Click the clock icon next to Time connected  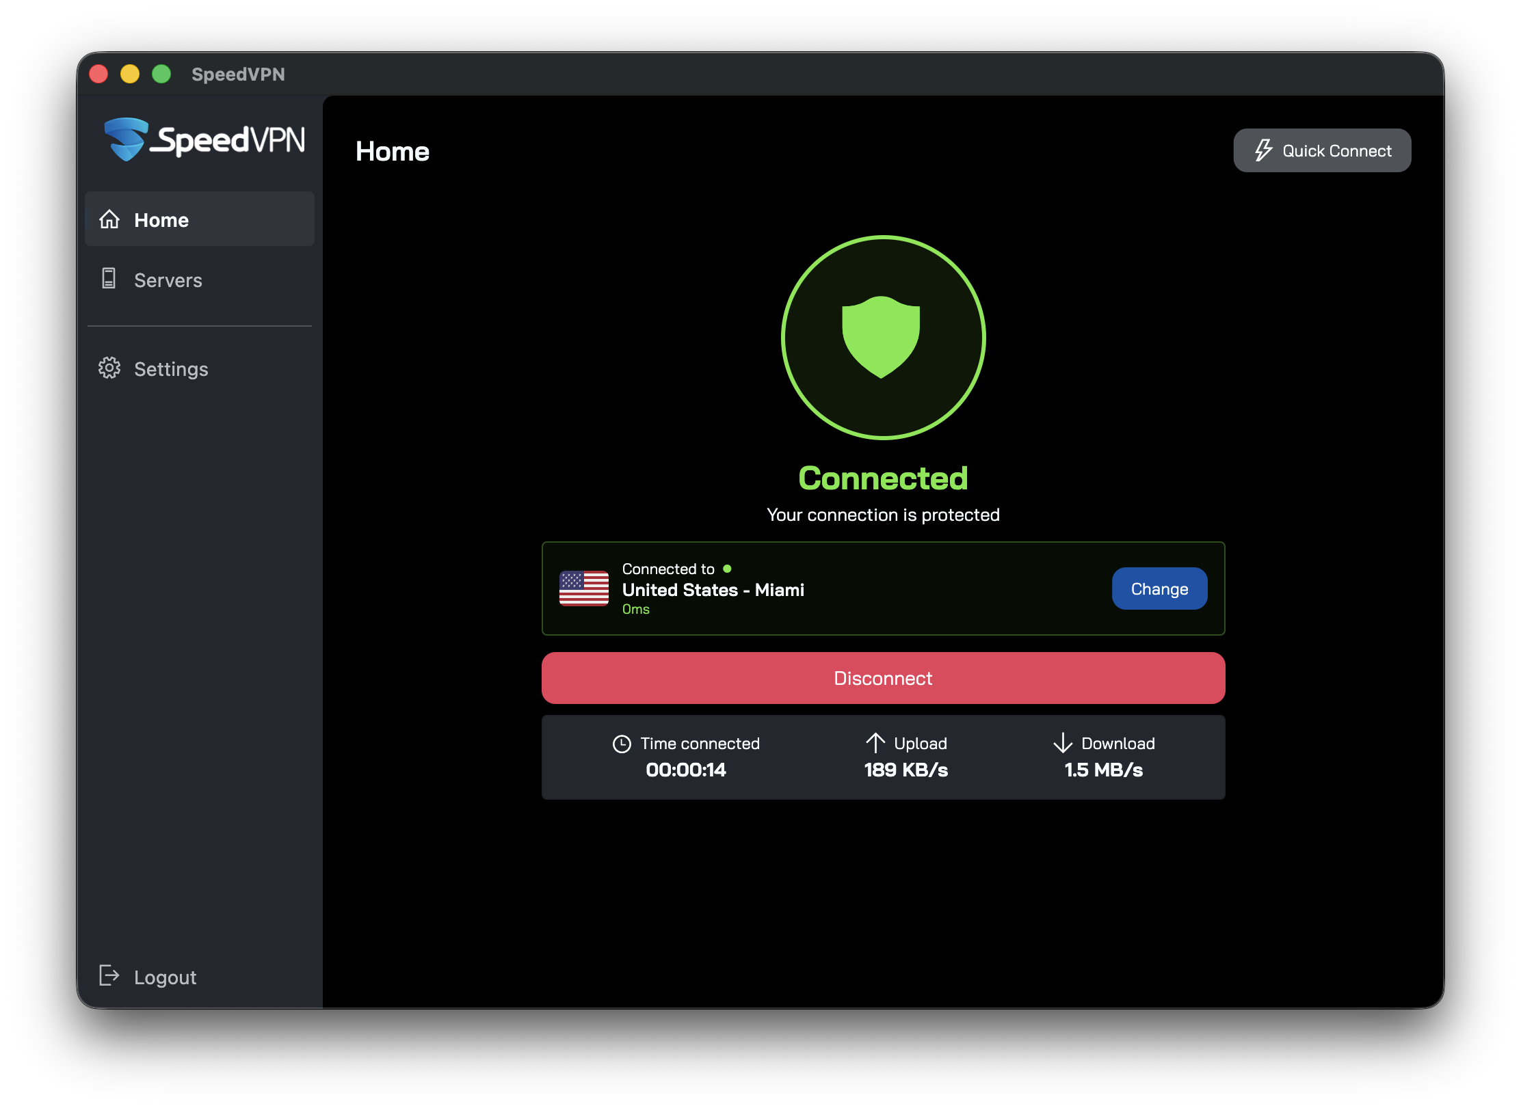pos(622,744)
